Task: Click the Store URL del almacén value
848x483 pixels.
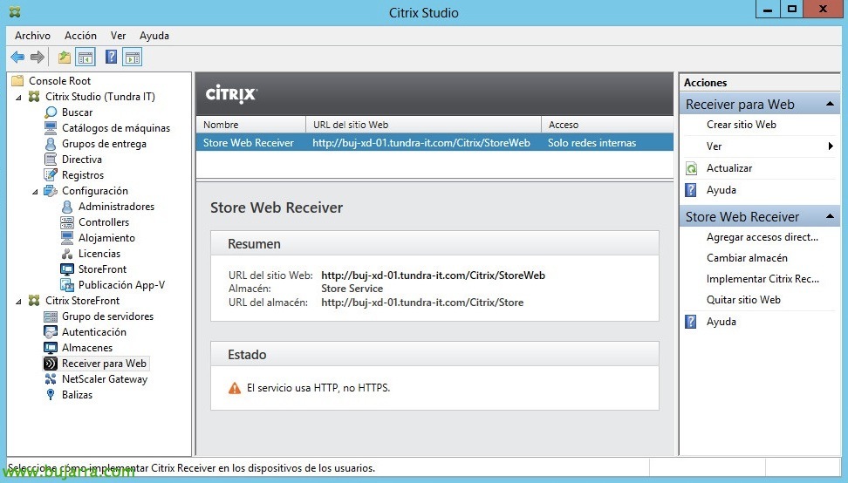Action: click(x=422, y=302)
